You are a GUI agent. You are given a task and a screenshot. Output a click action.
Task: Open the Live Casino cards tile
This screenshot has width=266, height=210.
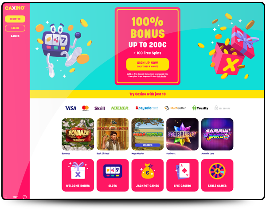point(182,175)
